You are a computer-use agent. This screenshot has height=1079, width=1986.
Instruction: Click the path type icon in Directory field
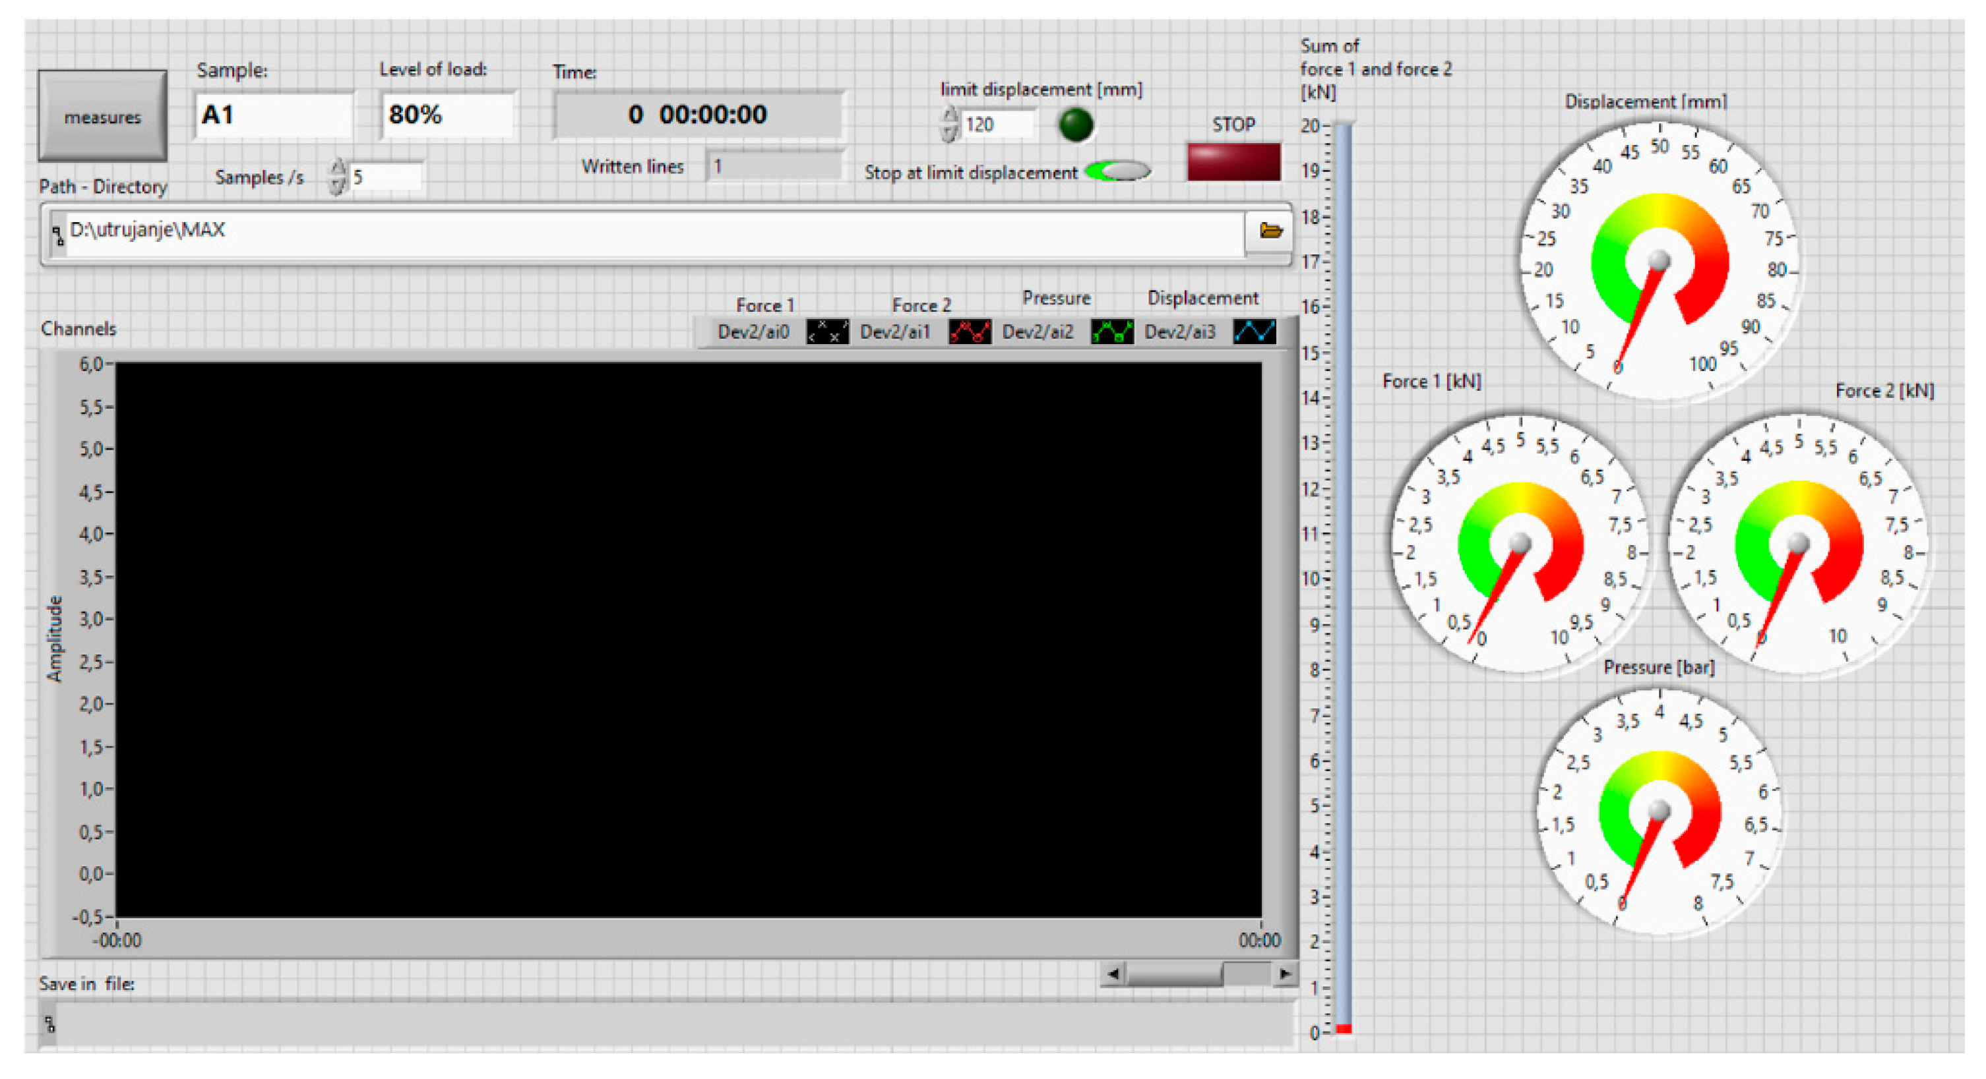pos(58,235)
